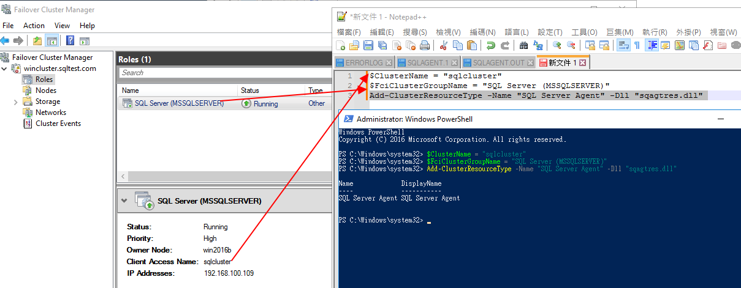This screenshot has width=741, height=288.
Task: Click Notepad++ Synchronize Vertical Scrolling icon
Action: pos(590,45)
